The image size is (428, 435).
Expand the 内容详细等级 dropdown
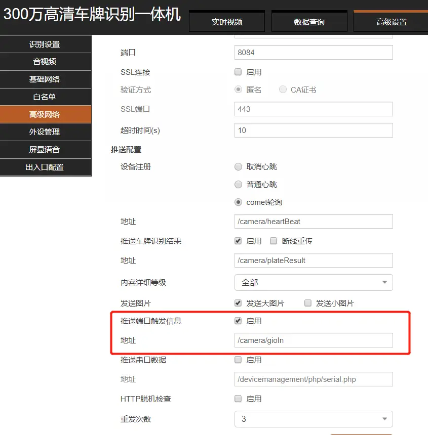pyautogui.click(x=314, y=282)
